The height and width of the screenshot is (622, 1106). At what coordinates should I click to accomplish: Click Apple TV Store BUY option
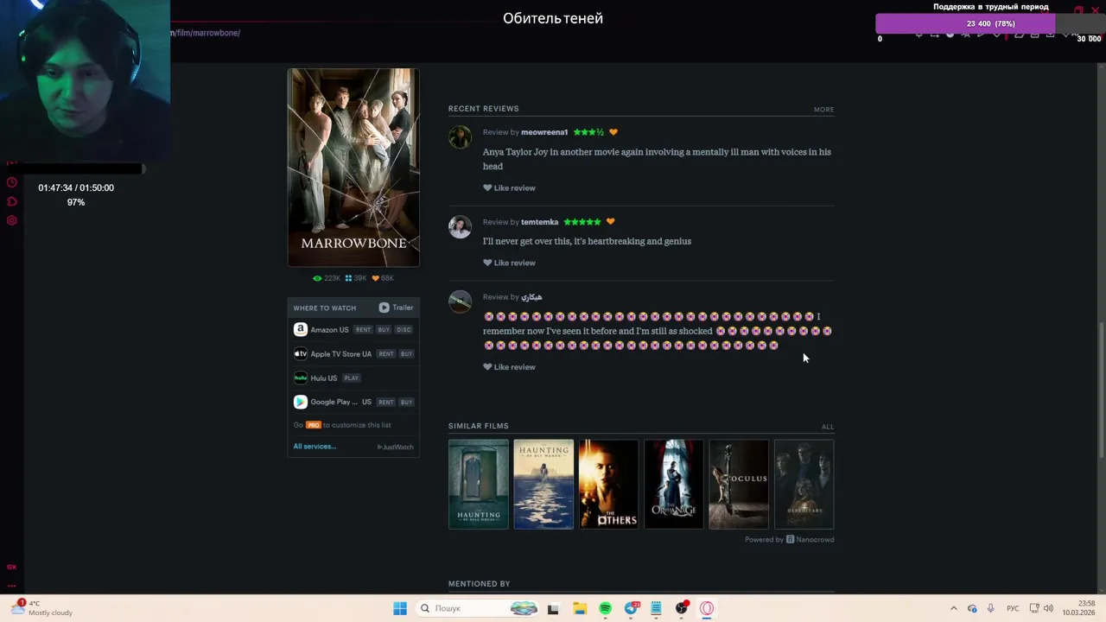click(x=406, y=353)
